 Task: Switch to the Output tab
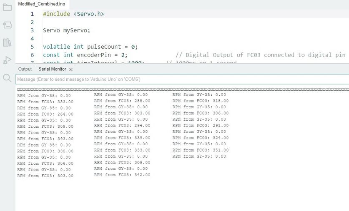(x=25, y=69)
